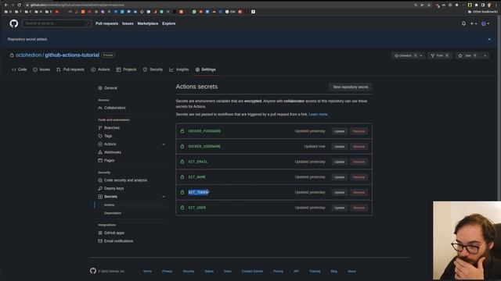The image size is (501, 281).
Task: Open the Learn more link
Action: (x=318, y=115)
